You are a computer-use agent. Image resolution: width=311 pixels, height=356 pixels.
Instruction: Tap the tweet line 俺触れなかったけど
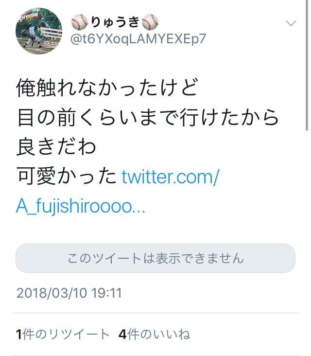coord(107,88)
